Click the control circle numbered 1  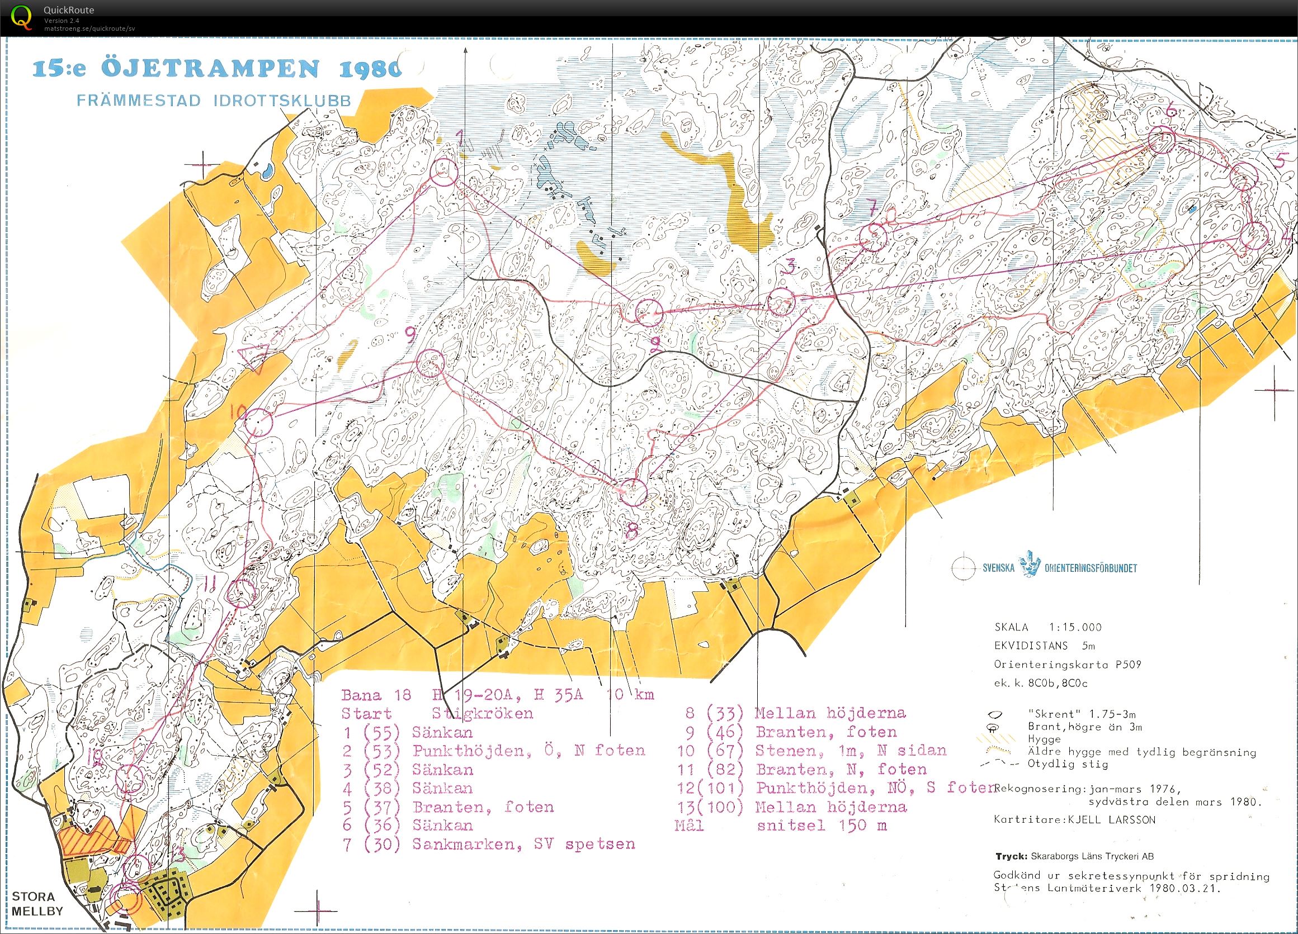(x=444, y=172)
